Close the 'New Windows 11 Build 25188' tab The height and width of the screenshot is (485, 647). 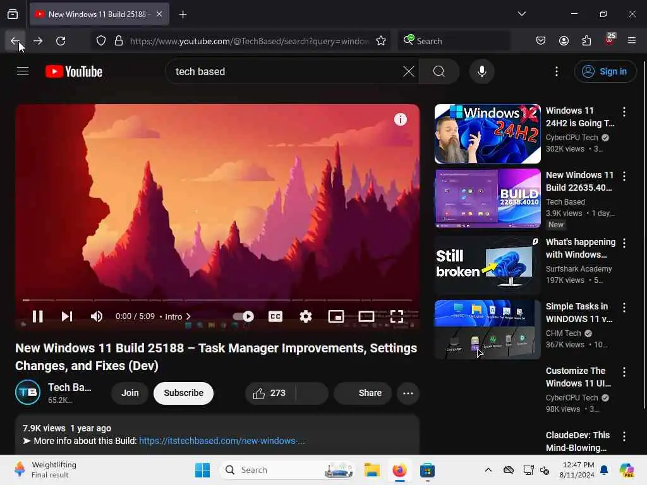click(159, 15)
